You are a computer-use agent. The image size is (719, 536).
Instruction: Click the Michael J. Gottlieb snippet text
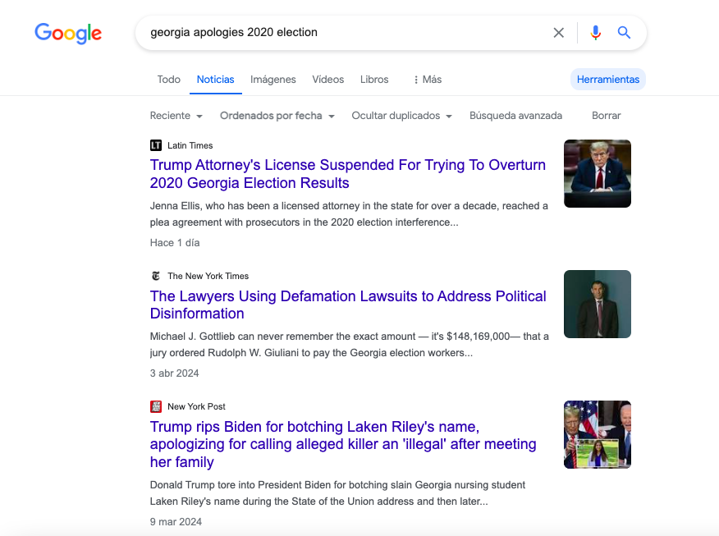click(x=350, y=345)
